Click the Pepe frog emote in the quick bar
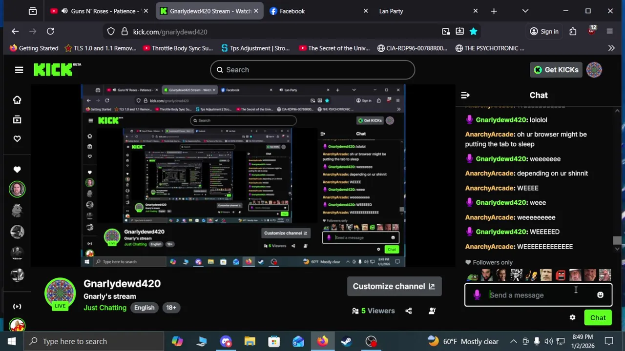This screenshot has width=625, height=351. tap(472, 275)
